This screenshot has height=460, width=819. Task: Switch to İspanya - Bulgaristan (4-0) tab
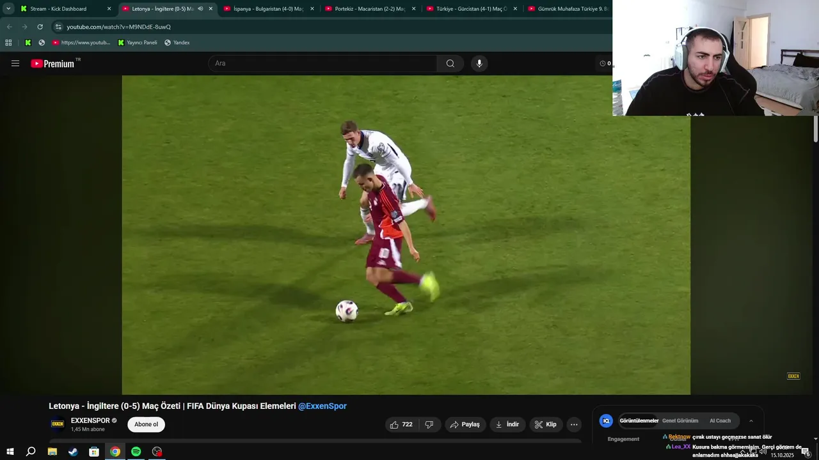pyautogui.click(x=269, y=9)
